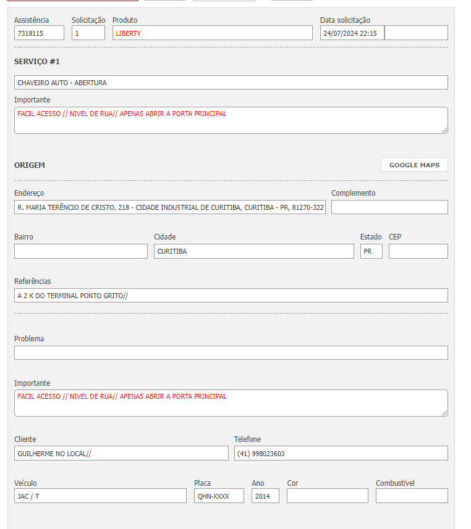Viewport: 471px width, 529px height.
Task: Select the Solicitação number field
Action: (88, 33)
